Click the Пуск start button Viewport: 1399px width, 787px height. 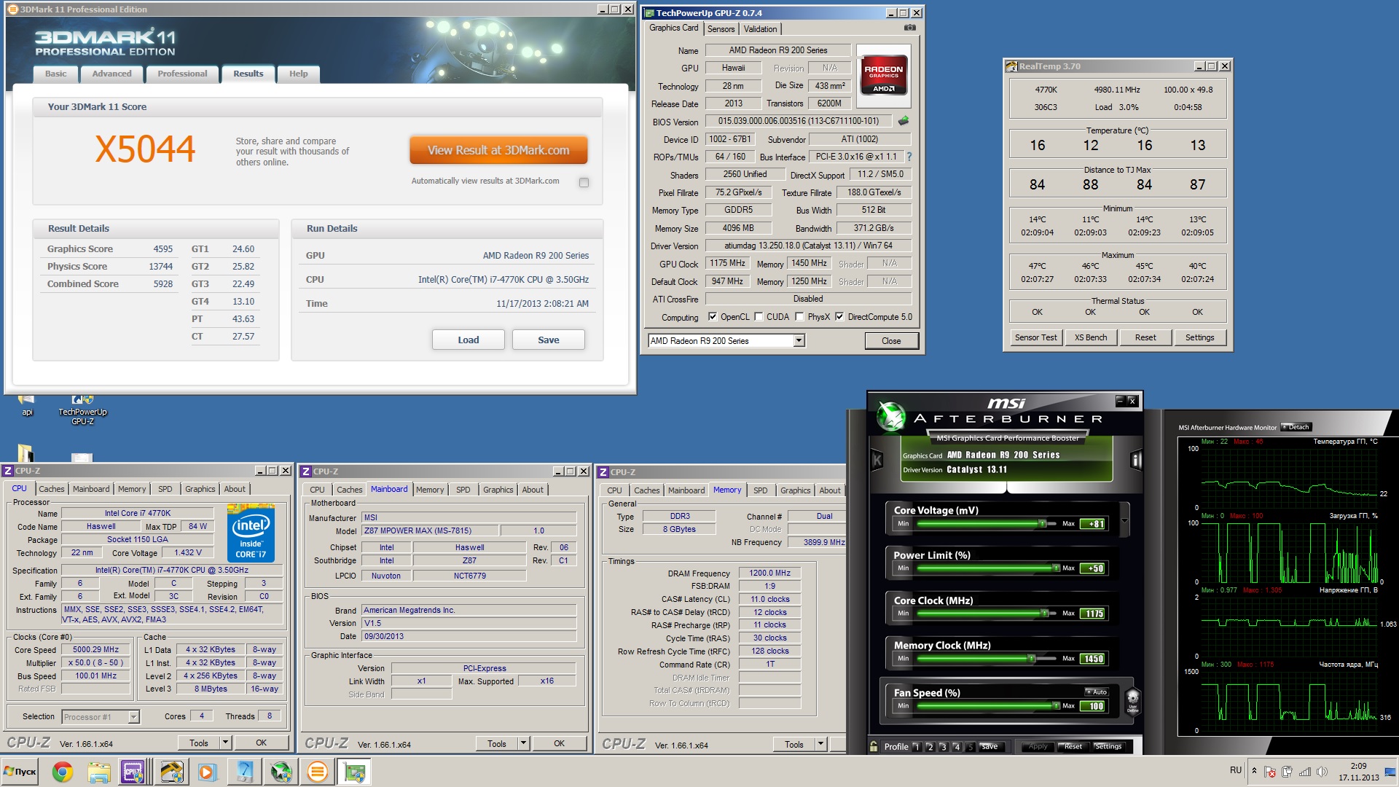[20, 772]
